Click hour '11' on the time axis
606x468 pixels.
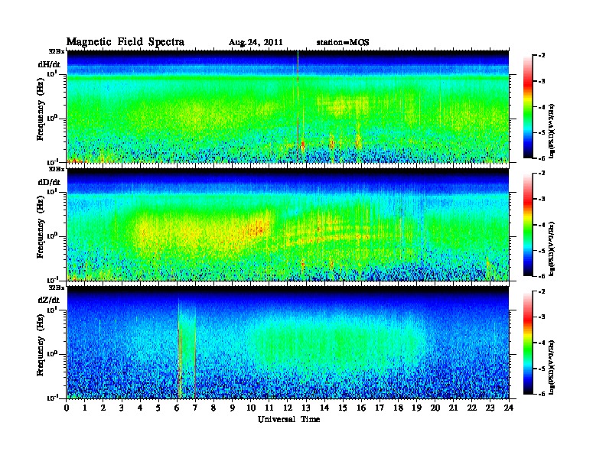coord(269,408)
